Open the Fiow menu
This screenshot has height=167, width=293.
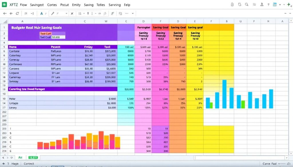point(23,5)
